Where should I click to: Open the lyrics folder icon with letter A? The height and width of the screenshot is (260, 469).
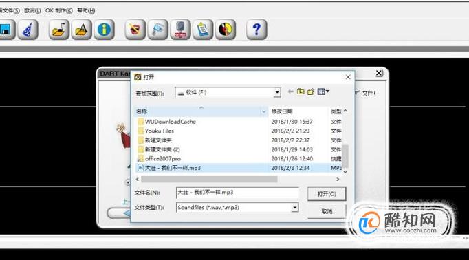click(x=81, y=30)
